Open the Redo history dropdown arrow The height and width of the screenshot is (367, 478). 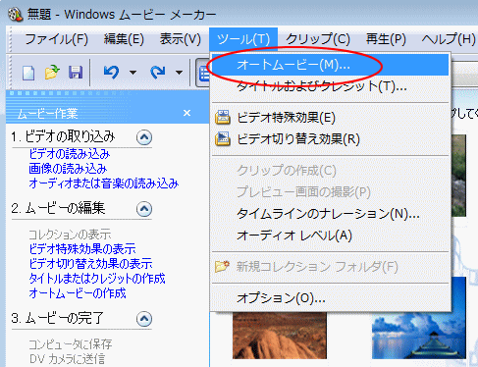pos(179,73)
